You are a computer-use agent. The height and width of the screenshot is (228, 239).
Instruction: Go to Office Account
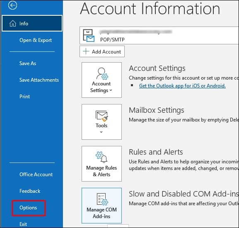coord(36,175)
